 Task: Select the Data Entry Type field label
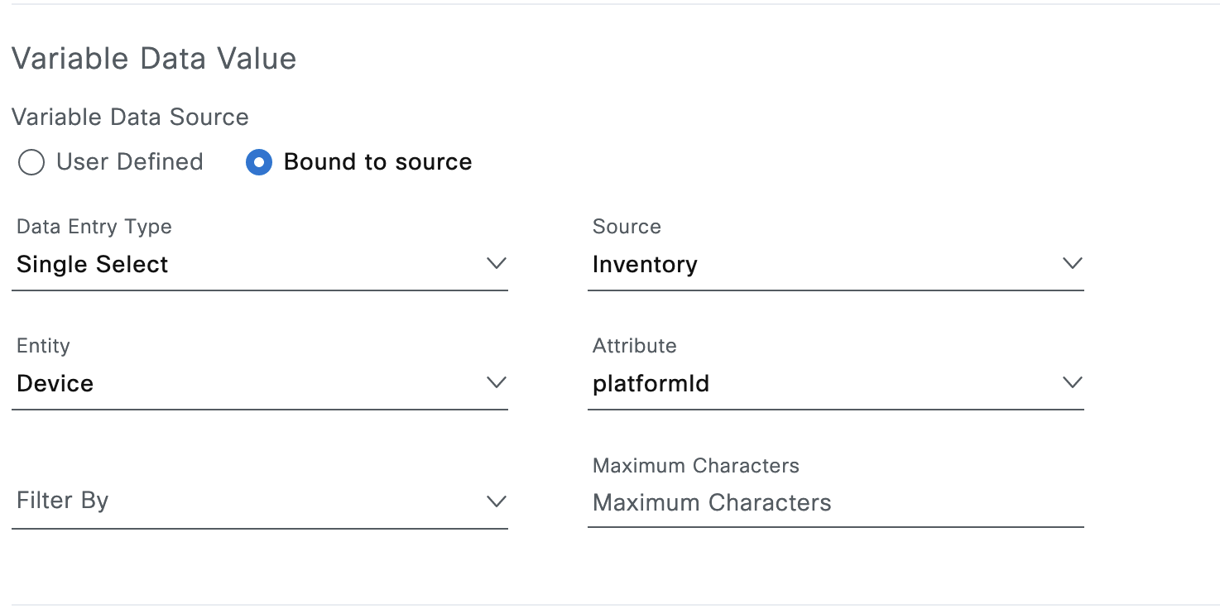pyautogui.click(x=94, y=226)
